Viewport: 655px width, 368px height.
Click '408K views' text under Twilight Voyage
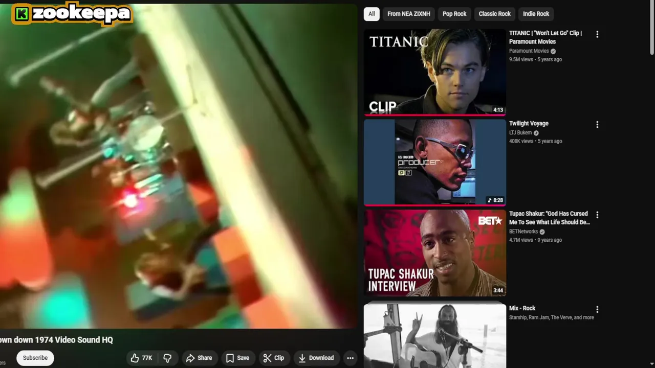(x=521, y=141)
